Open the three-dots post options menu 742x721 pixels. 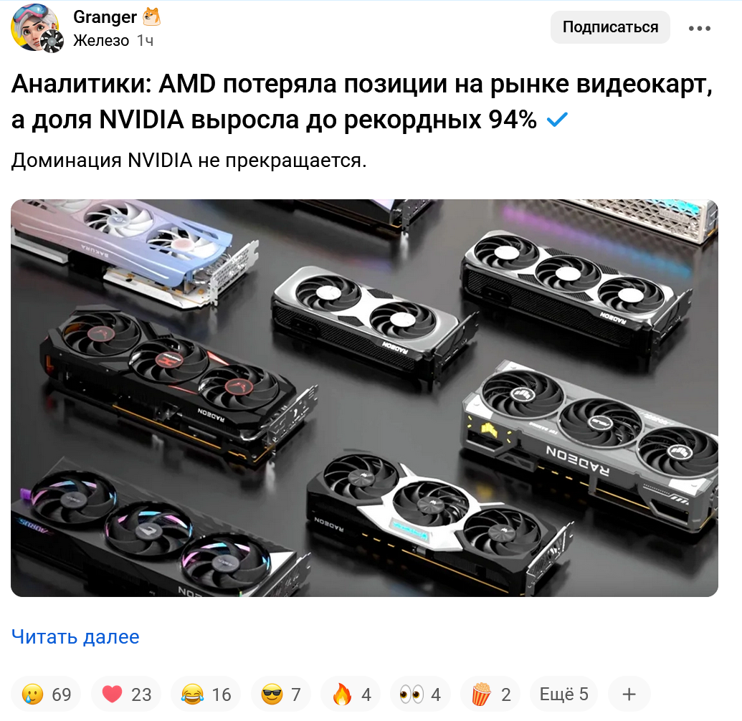pyautogui.click(x=699, y=29)
